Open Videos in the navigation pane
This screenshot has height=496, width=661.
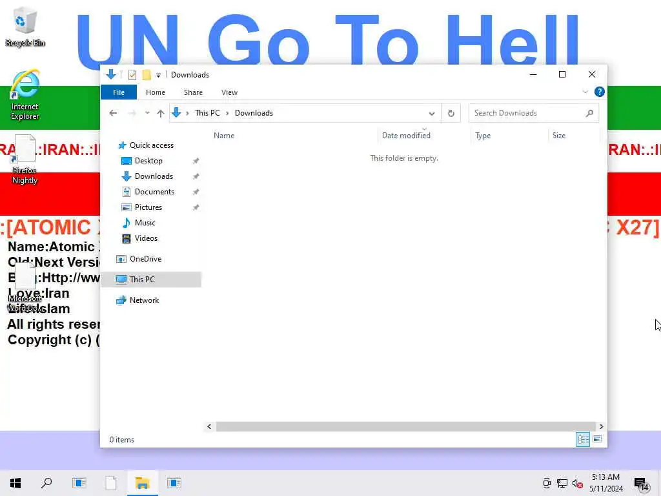pyautogui.click(x=146, y=238)
